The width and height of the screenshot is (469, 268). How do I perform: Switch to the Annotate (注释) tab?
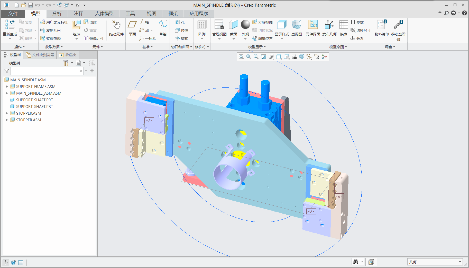pyautogui.click(x=78, y=14)
